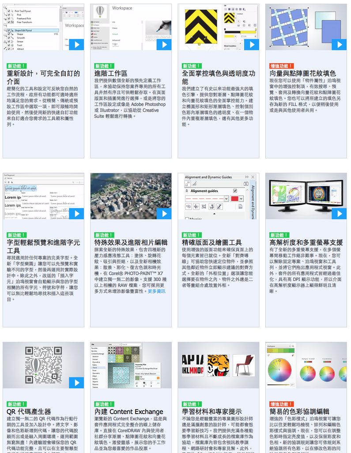Viewport: 351px width, 453px height.
Task: Follow the 更多資訊 link
Action: [x=157, y=291]
